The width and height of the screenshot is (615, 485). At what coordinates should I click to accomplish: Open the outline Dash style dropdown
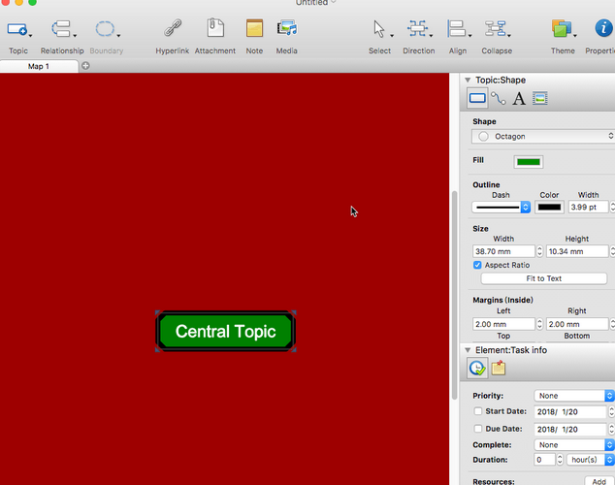pyautogui.click(x=501, y=207)
